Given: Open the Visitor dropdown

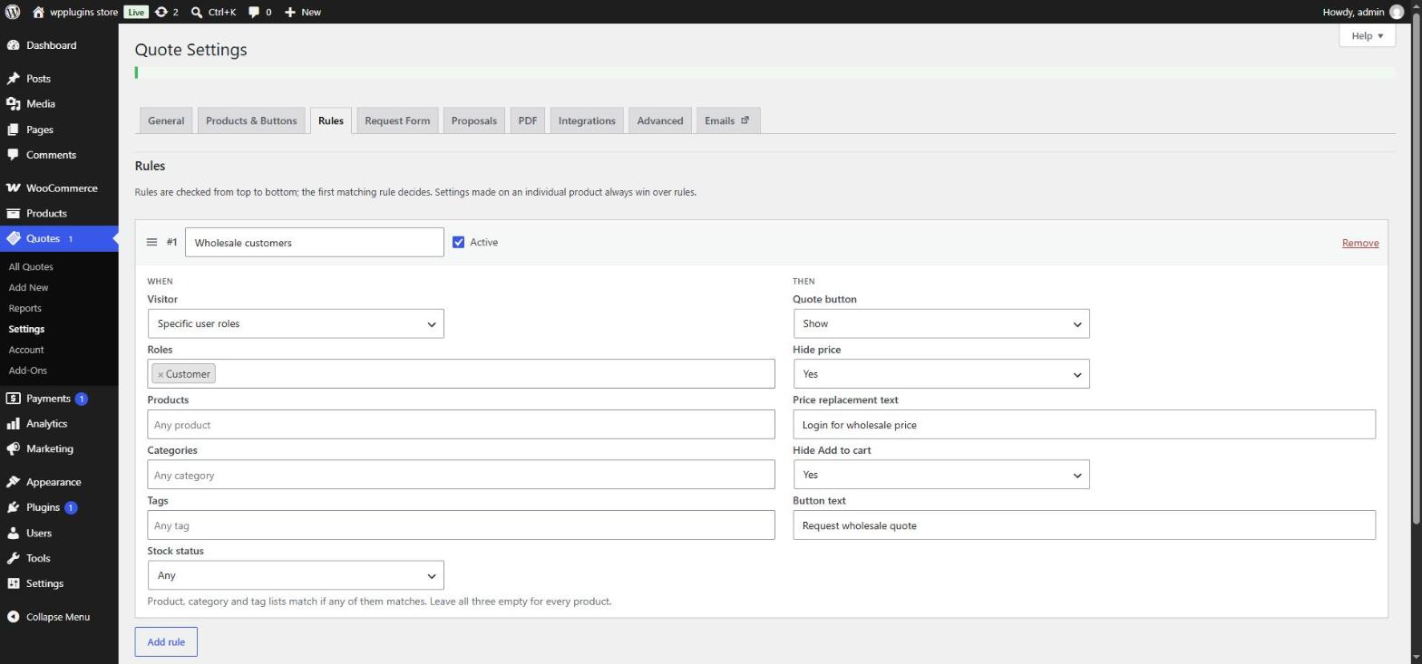Looking at the screenshot, I should click(x=296, y=323).
